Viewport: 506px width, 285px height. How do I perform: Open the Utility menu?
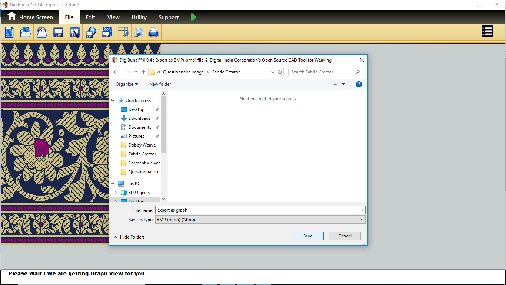click(x=139, y=17)
